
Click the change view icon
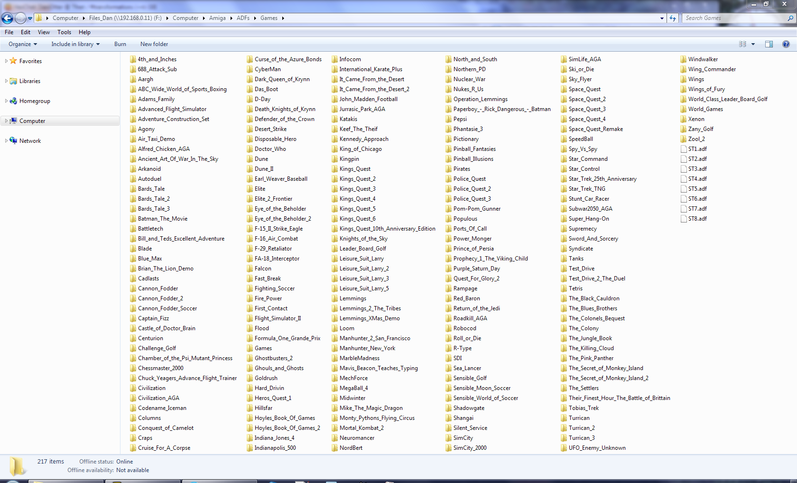tap(742, 44)
